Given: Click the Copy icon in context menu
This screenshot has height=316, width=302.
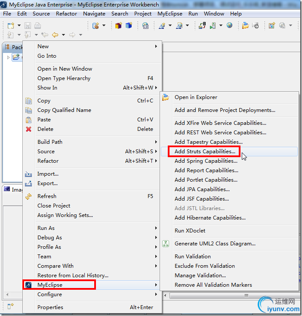Looking at the screenshot, I should [28, 101].
